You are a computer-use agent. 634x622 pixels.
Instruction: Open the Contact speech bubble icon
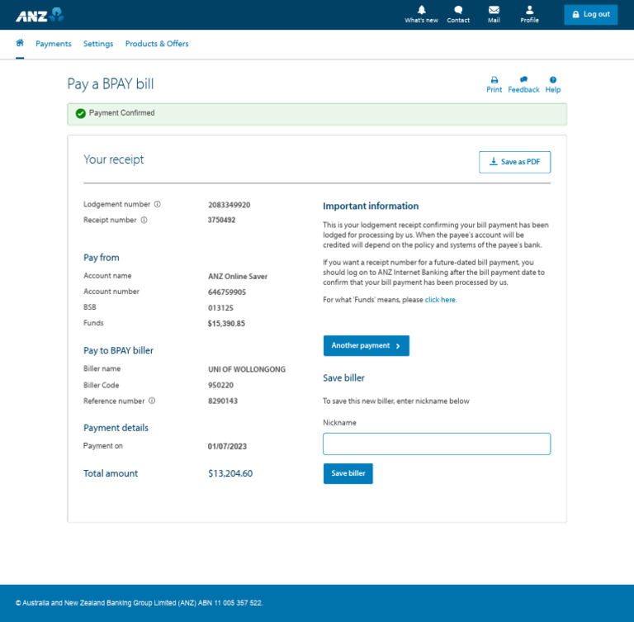point(458,10)
